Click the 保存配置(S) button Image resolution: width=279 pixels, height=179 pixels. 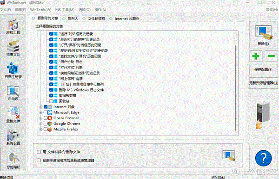263,69
